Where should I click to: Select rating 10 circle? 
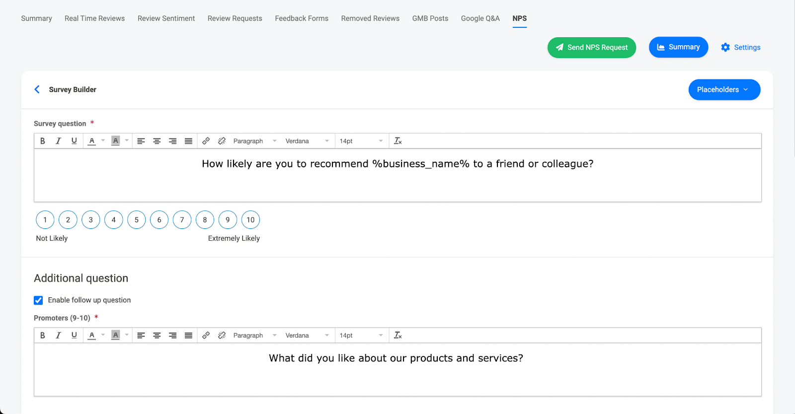250,220
